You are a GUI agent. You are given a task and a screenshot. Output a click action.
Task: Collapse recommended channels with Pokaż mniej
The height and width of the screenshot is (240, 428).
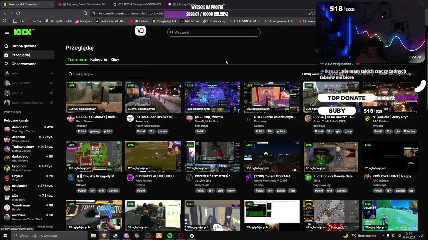(45, 226)
